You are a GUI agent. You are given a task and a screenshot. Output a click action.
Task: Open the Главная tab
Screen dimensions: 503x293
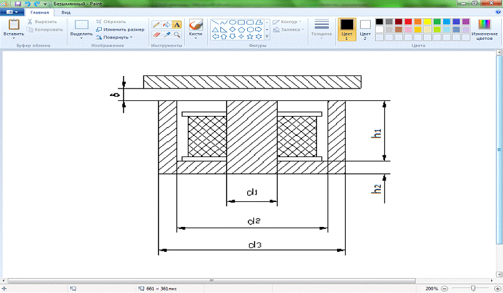(x=39, y=12)
